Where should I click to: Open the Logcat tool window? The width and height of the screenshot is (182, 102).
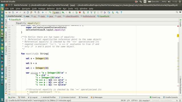[x=33, y=97]
